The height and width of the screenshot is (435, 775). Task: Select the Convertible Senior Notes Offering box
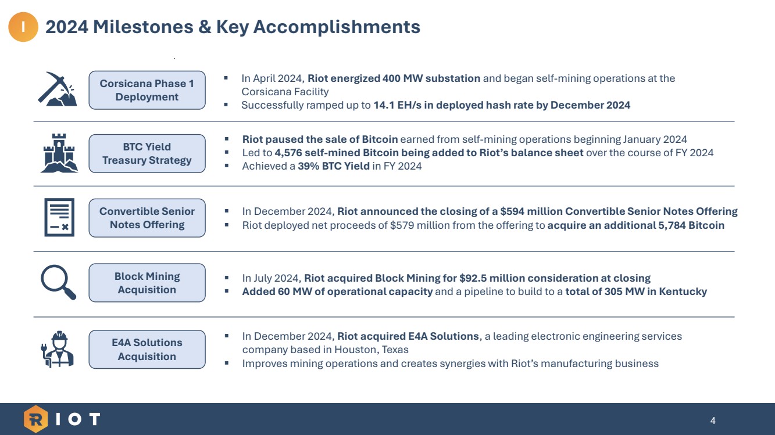(x=147, y=218)
